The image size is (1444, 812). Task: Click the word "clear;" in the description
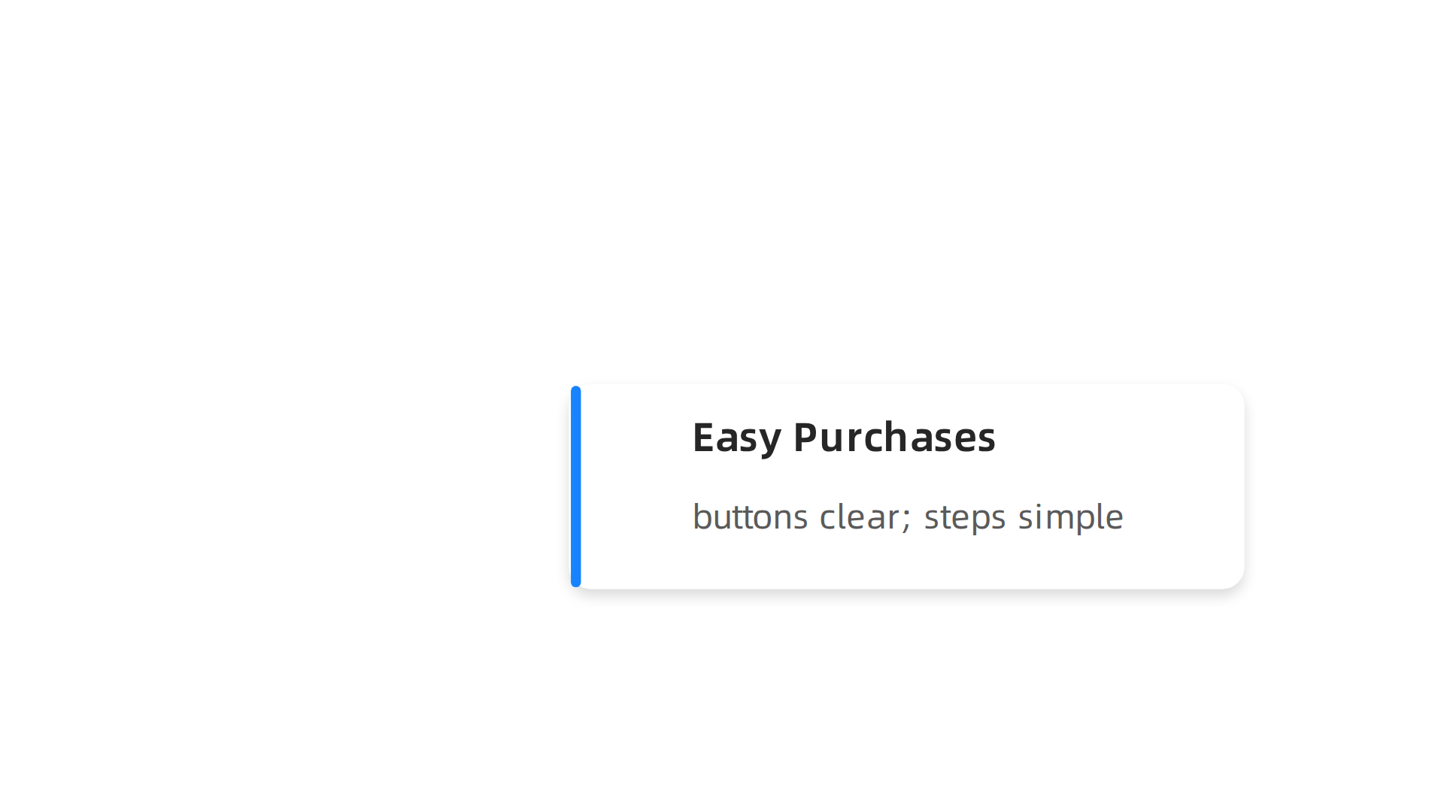865,517
